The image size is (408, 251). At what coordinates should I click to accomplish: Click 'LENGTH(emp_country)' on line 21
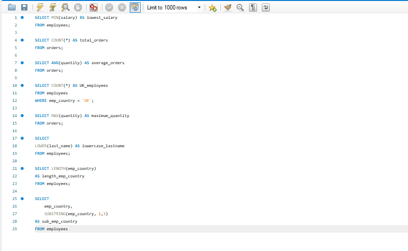[x=74, y=168]
